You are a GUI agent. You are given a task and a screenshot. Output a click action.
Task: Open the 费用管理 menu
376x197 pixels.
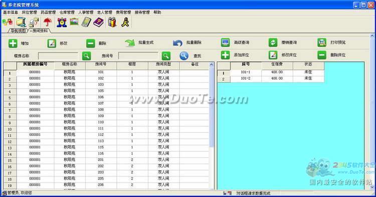(x=123, y=12)
